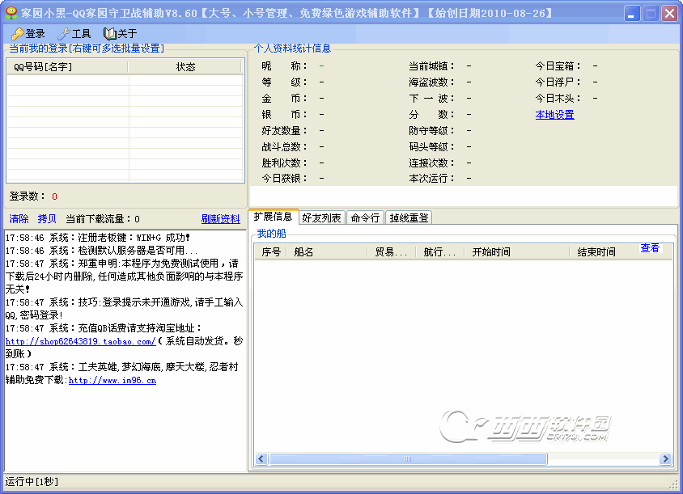The width and height of the screenshot is (683, 494).
Task: Click the 船名 column header
Action: 327,252
